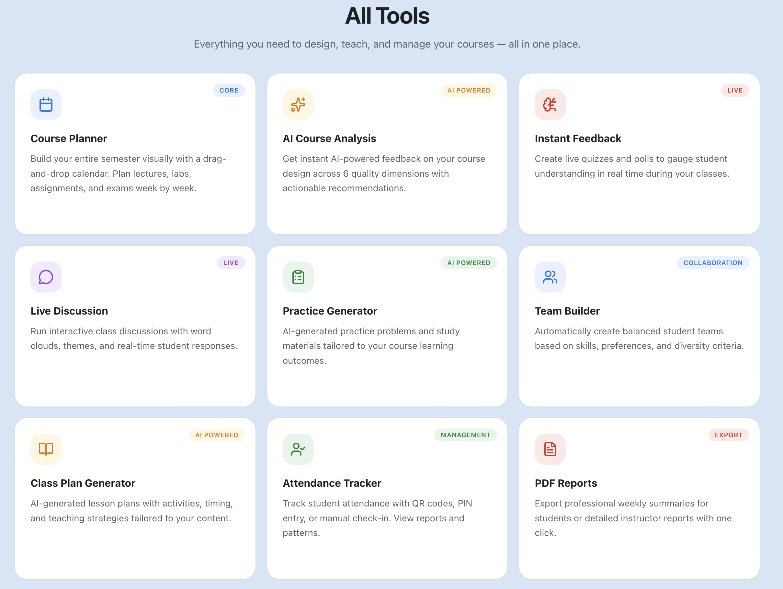Click the Team Builder people icon
Image resolution: width=783 pixels, height=589 pixels.
point(550,277)
